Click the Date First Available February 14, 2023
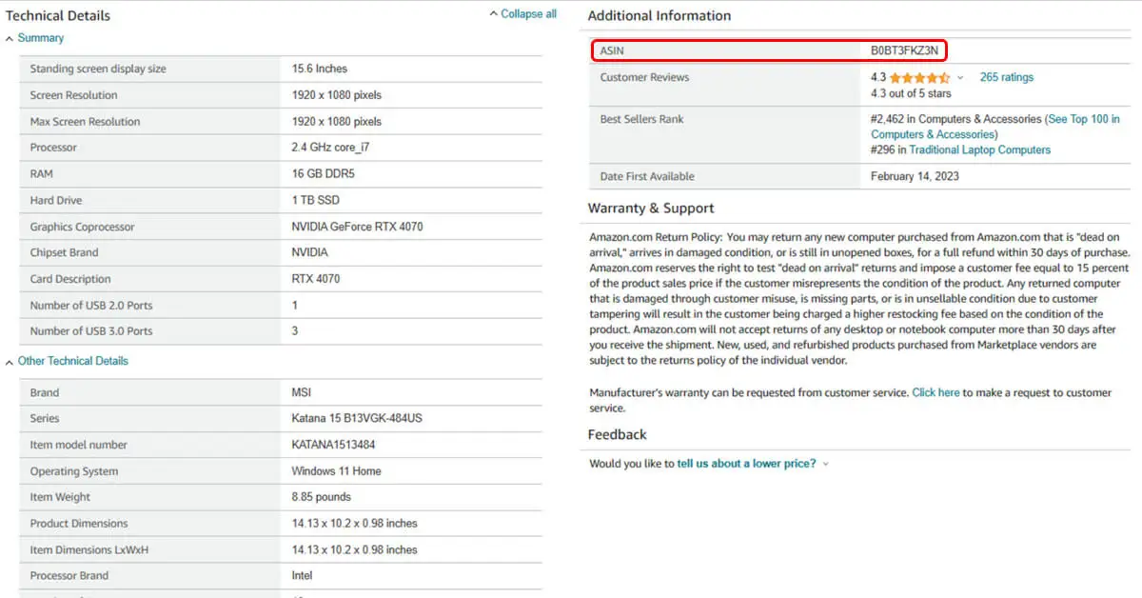1142x598 pixels. [915, 177]
